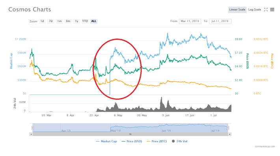This screenshot has height=156, width=280.
Task: Click the right navigator range handle
Action: click(x=228, y=128)
